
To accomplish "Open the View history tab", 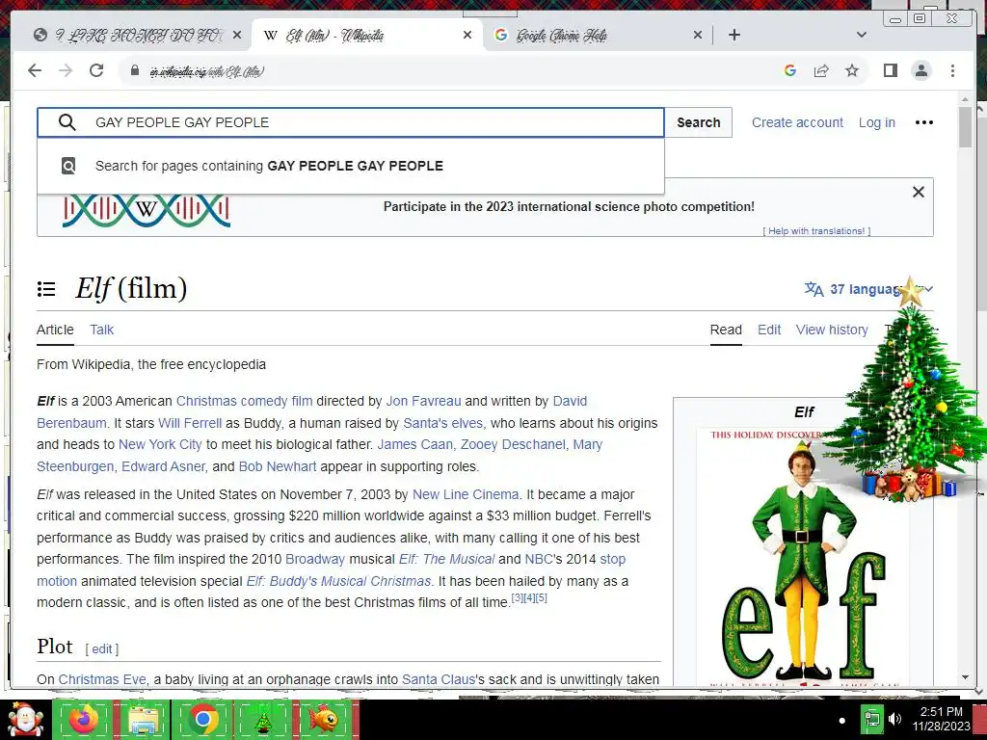I will (832, 330).
